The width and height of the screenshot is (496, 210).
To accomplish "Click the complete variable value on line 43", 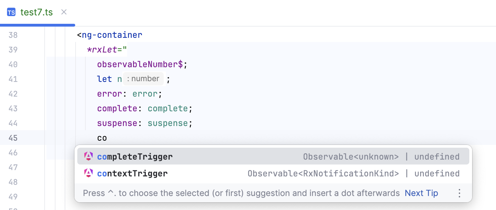I will click(168, 108).
